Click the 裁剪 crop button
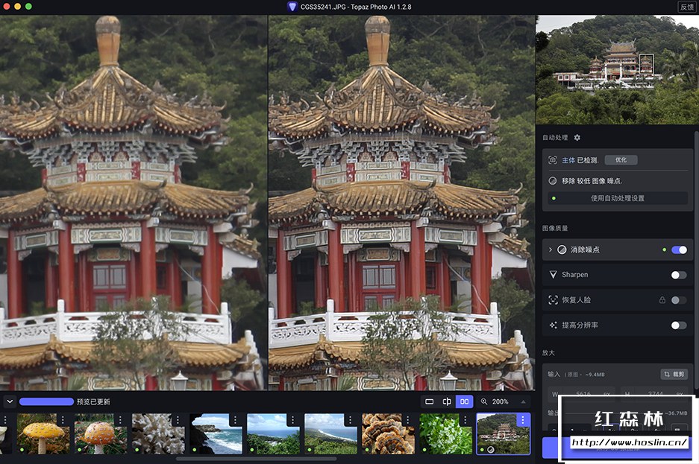This screenshot has width=699, height=464. pyautogui.click(x=674, y=374)
